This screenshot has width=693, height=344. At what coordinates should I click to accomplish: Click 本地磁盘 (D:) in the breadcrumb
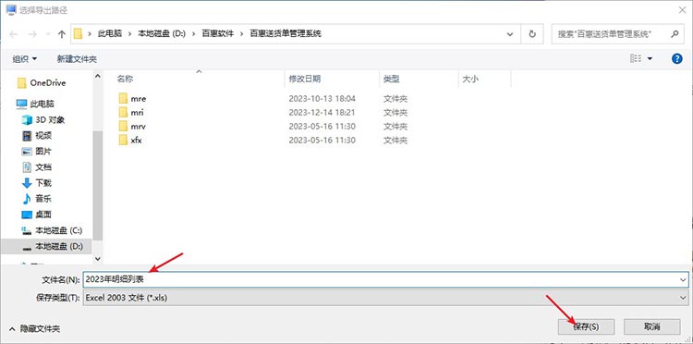163,33
